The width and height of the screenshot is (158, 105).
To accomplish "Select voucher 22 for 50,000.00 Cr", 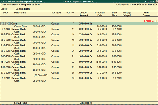I will [x=79, y=62].
